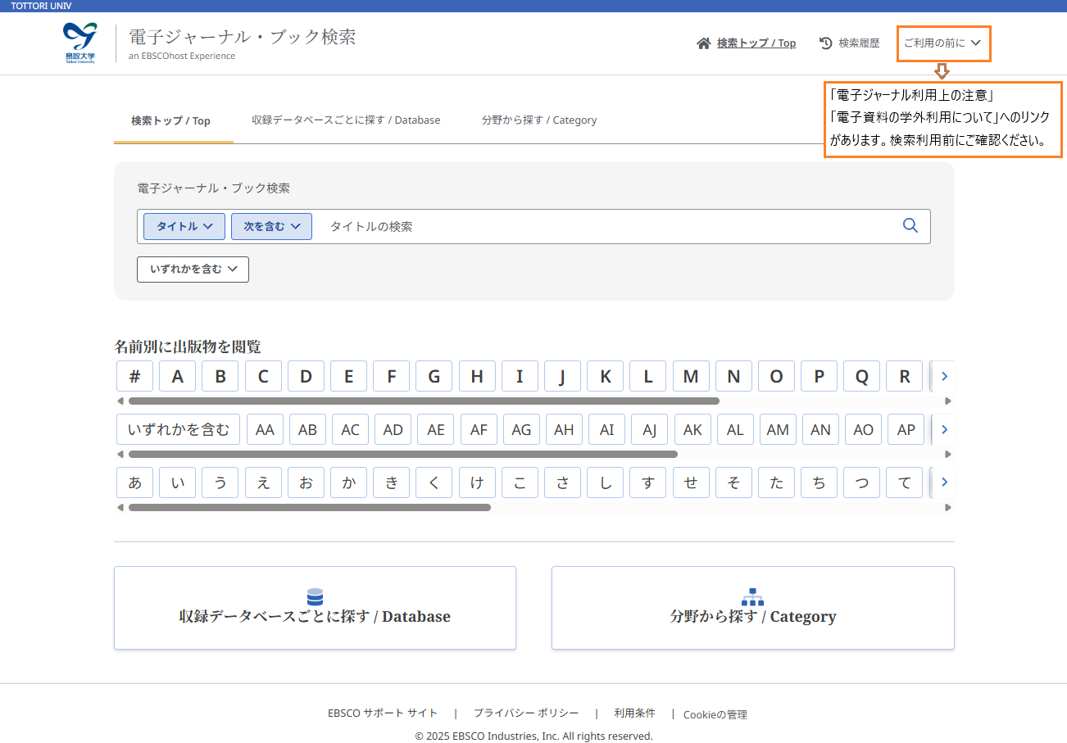Open 分野から探す / Category card

point(752,608)
